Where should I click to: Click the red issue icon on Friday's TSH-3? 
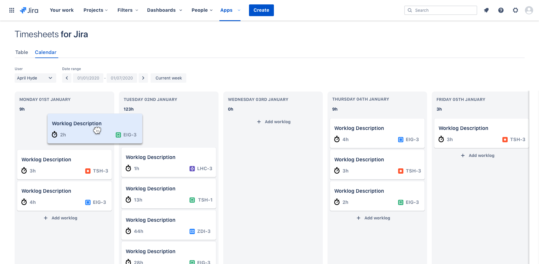(x=505, y=140)
